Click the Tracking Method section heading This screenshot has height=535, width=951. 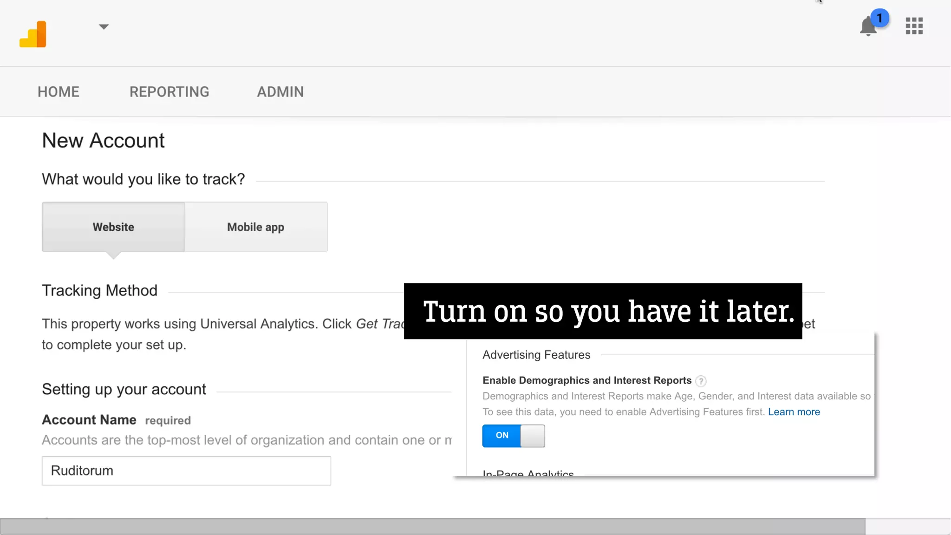99,291
